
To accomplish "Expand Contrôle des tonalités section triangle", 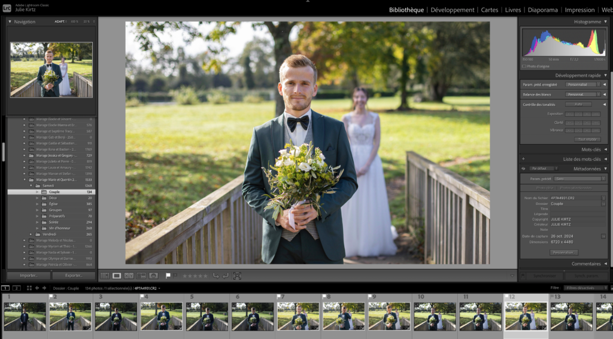I will (x=605, y=104).
